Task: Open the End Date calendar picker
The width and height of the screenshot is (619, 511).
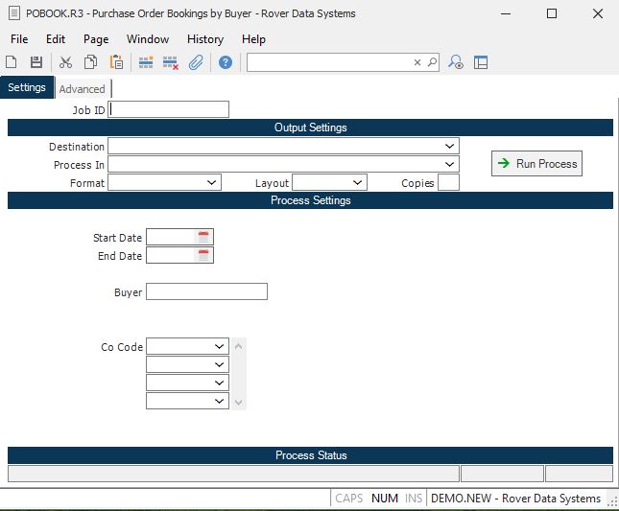Action: (203, 255)
